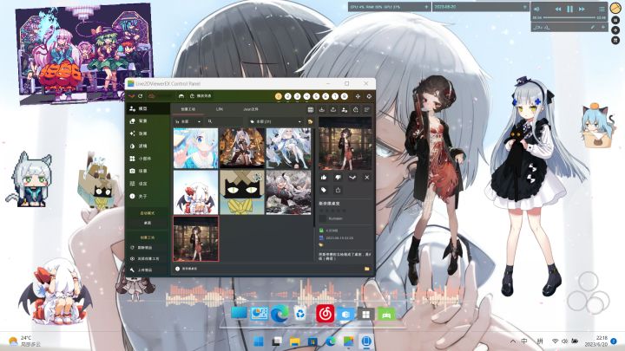The width and height of the screenshot is (625, 351).
Task: Expand the tag filter dropdown
Action: click(x=275, y=121)
